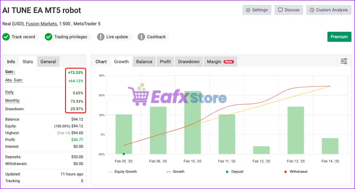Click the Monthly label
The image size is (355, 189).
[x=13, y=101]
